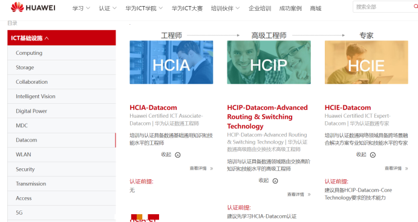This screenshot has height=222, width=418.
Task: Click 认证前提 label under HCIE-Datacom
Action: point(336,182)
